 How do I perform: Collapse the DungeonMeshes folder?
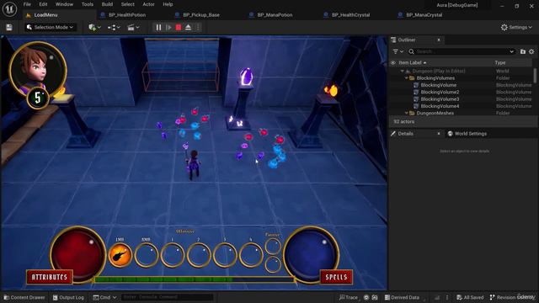tap(406, 113)
